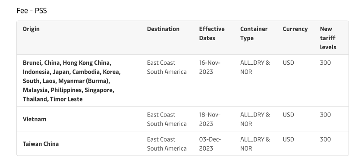Select the Destination column header

(x=163, y=29)
